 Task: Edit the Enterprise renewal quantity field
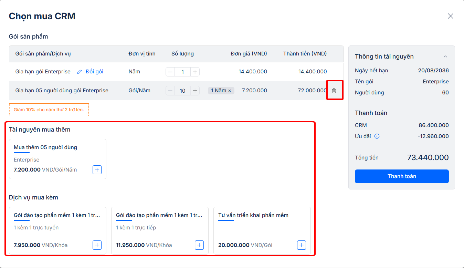coord(182,72)
